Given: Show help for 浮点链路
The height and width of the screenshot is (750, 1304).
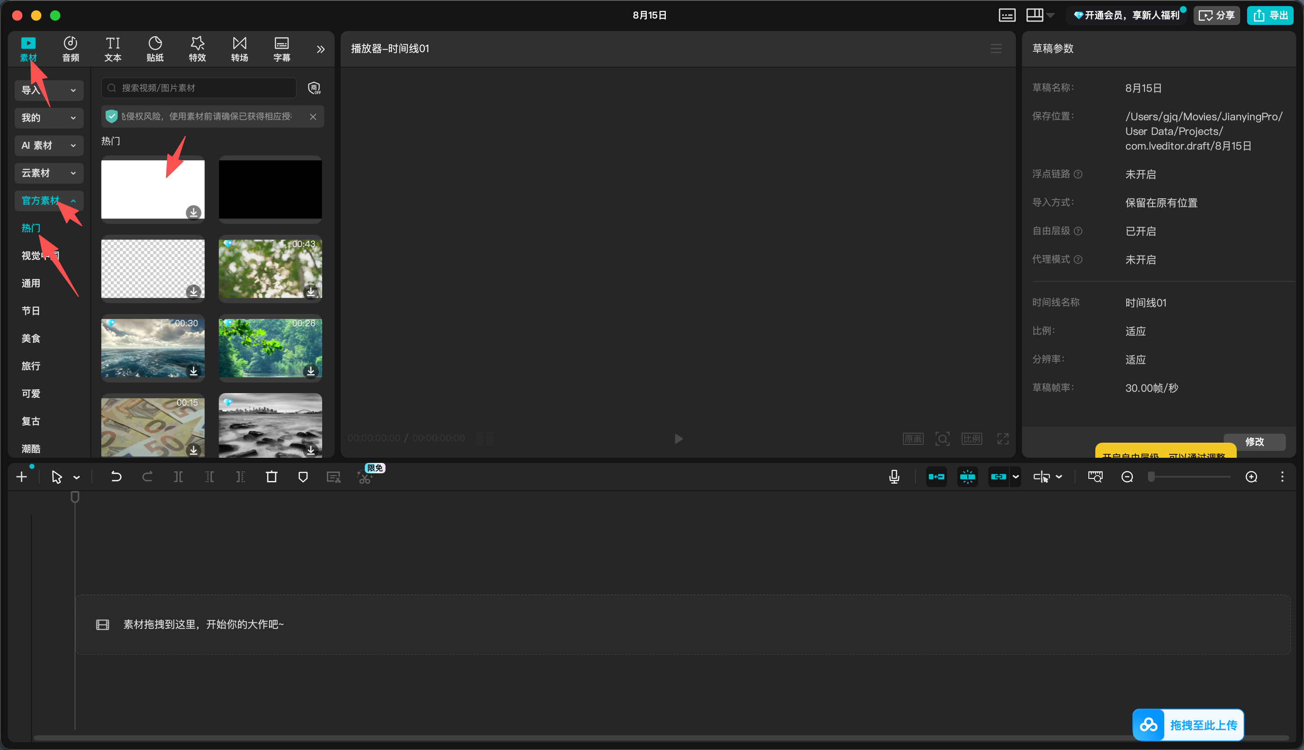Looking at the screenshot, I should 1078,175.
